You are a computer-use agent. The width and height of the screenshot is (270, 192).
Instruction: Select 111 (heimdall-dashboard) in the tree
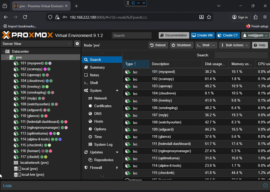pyautogui.click(x=40, y=122)
